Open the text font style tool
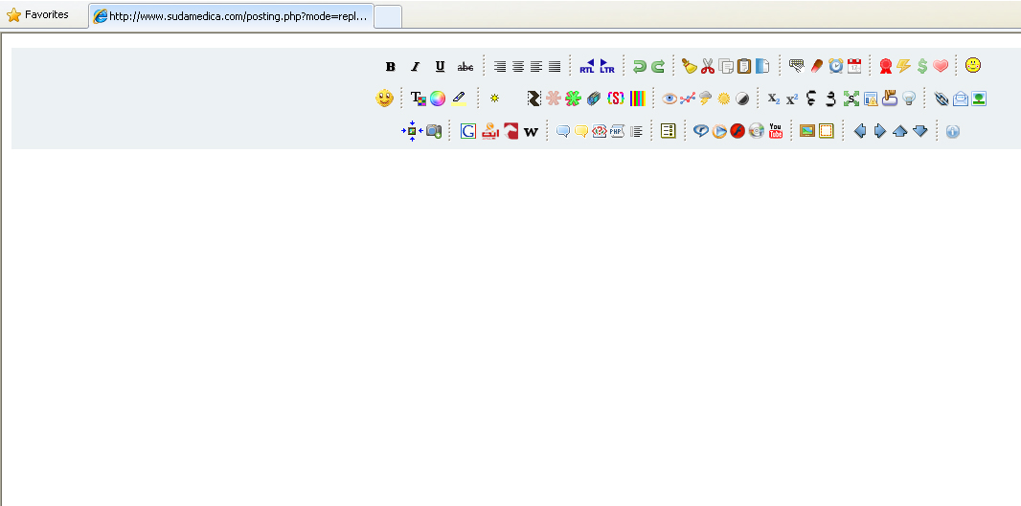Viewport: 1021px width, 506px height. click(x=418, y=99)
